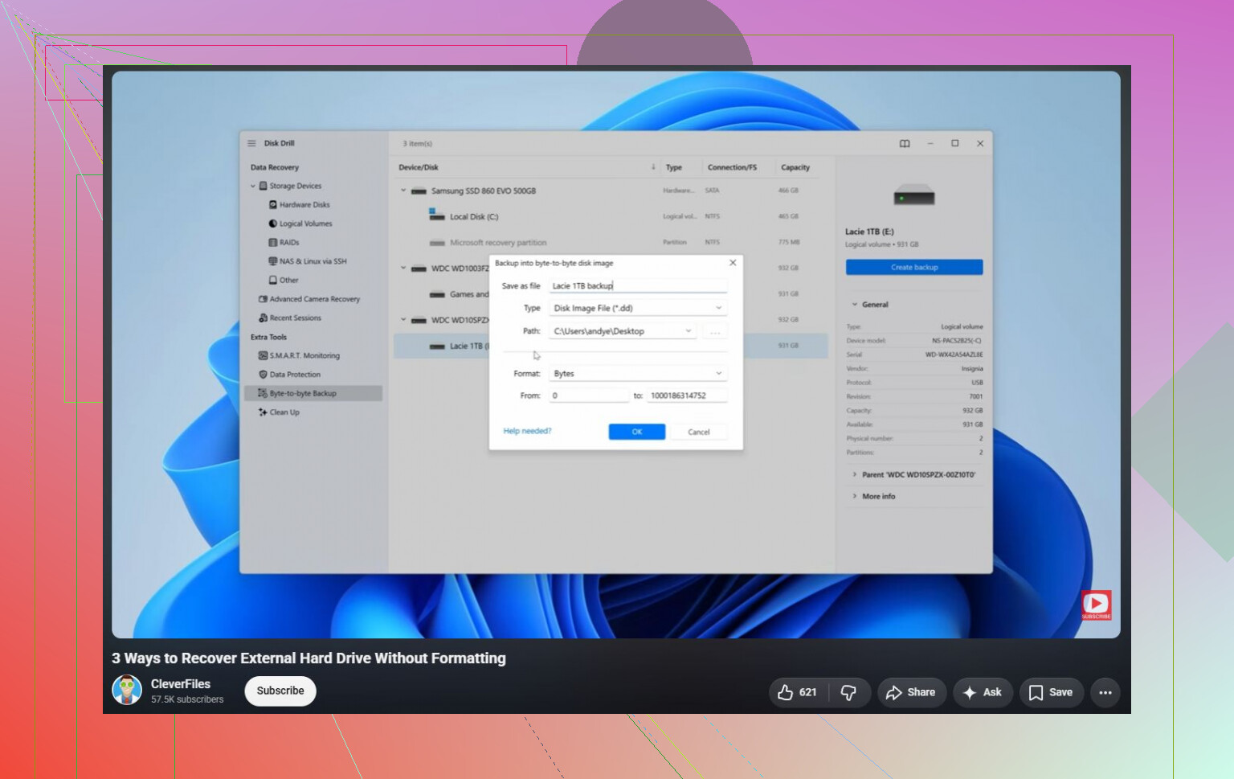1234x779 pixels.
Task: Collapse the Samsung SSD 860 EVO row
Action: pyautogui.click(x=403, y=191)
